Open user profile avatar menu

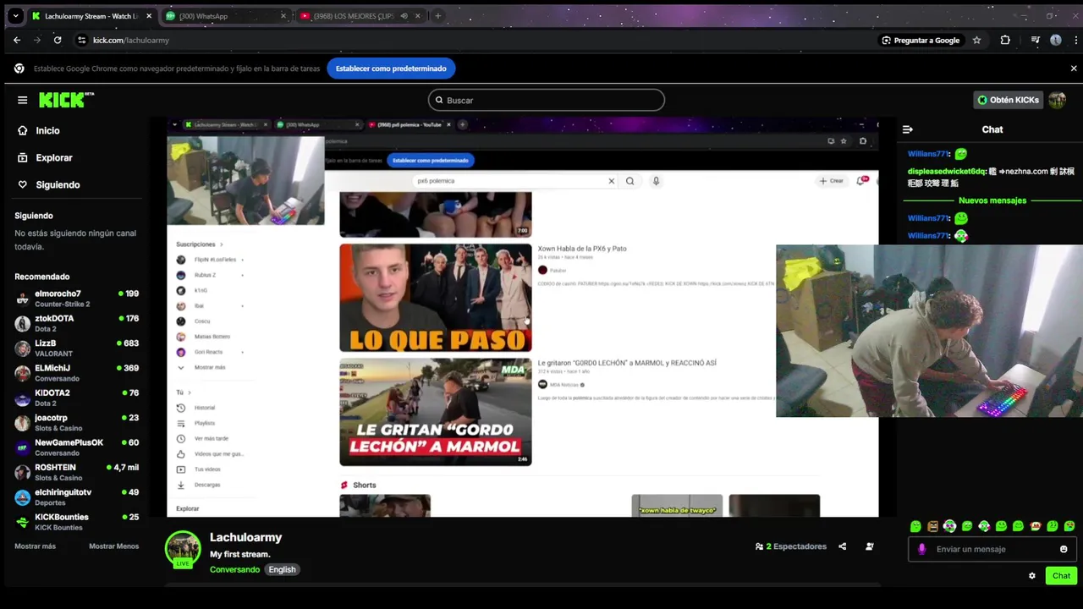click(x=1057, y=100)
